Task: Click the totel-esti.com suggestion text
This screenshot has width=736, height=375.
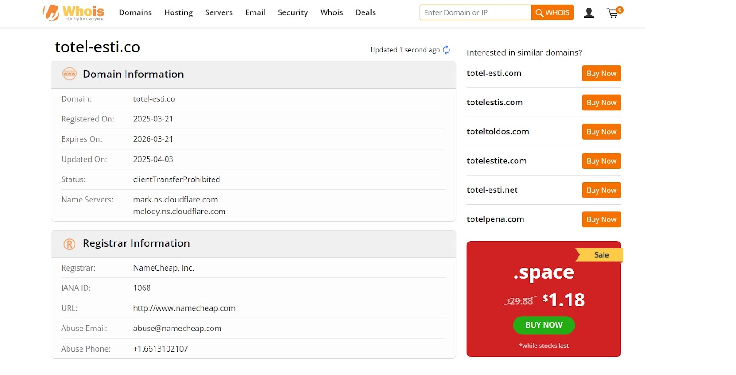Action: 494,73
